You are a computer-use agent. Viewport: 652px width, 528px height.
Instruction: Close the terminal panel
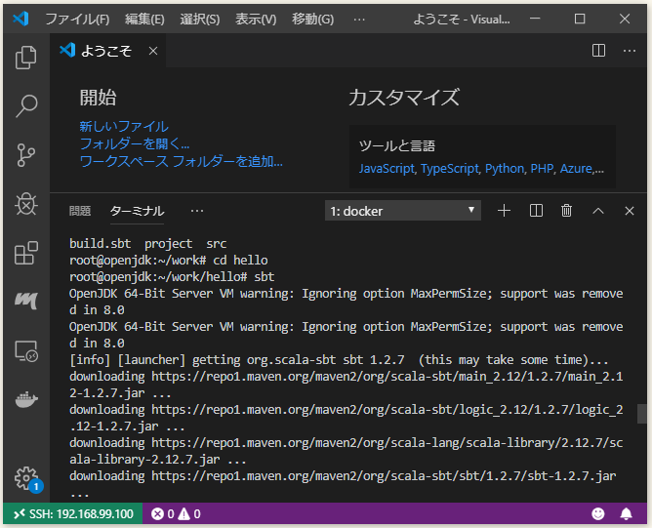[x=630, y=211]
